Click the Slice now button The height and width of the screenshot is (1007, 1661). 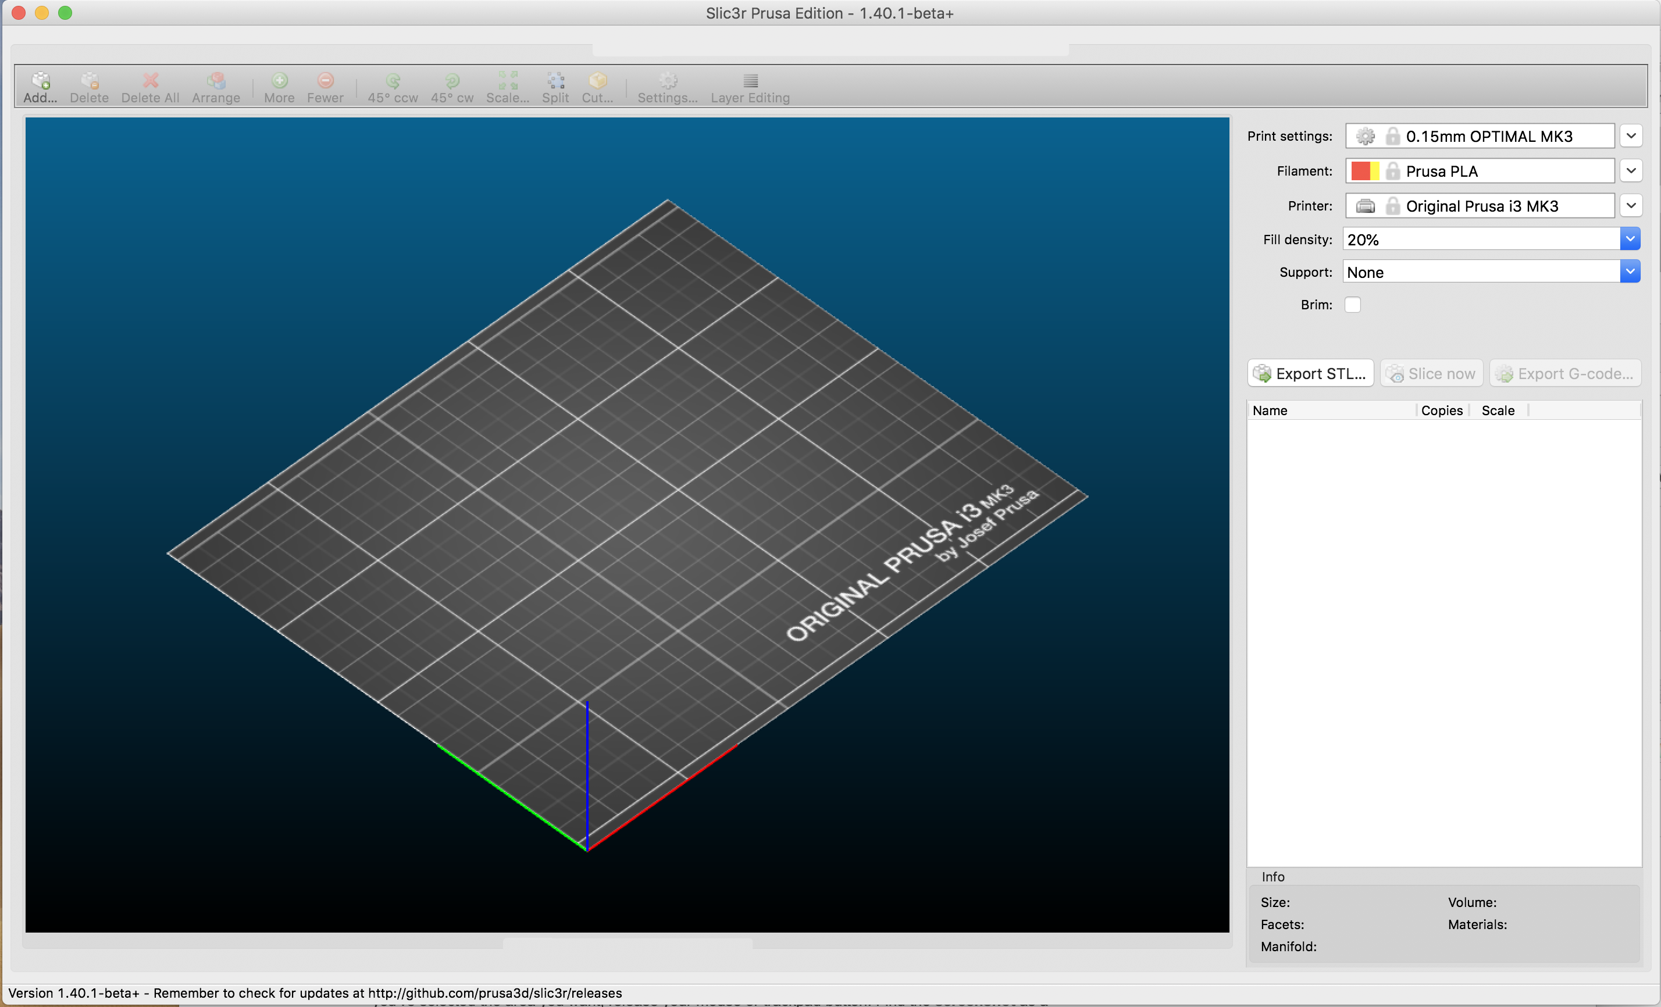click(x=1431, y=373)
